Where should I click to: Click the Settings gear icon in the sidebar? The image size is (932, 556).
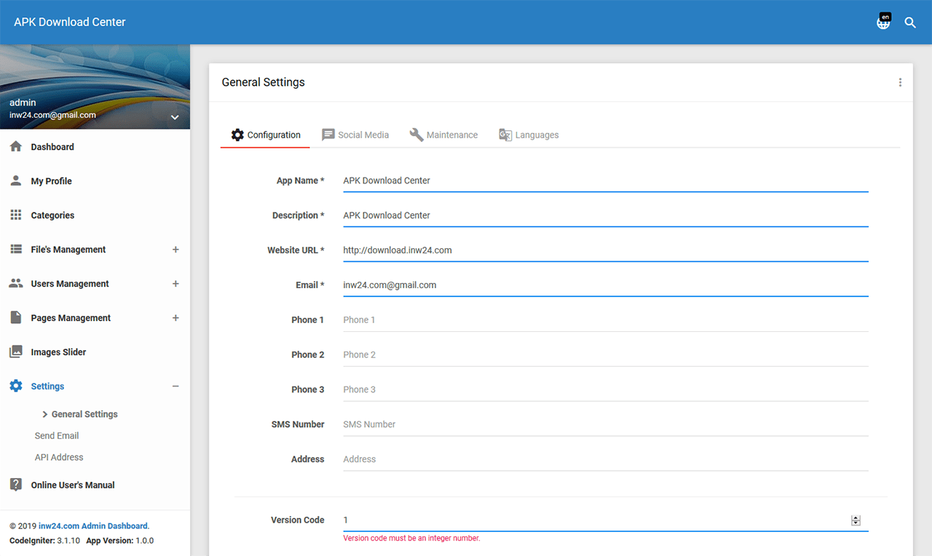pyautogui.click(x=16, y=386)
